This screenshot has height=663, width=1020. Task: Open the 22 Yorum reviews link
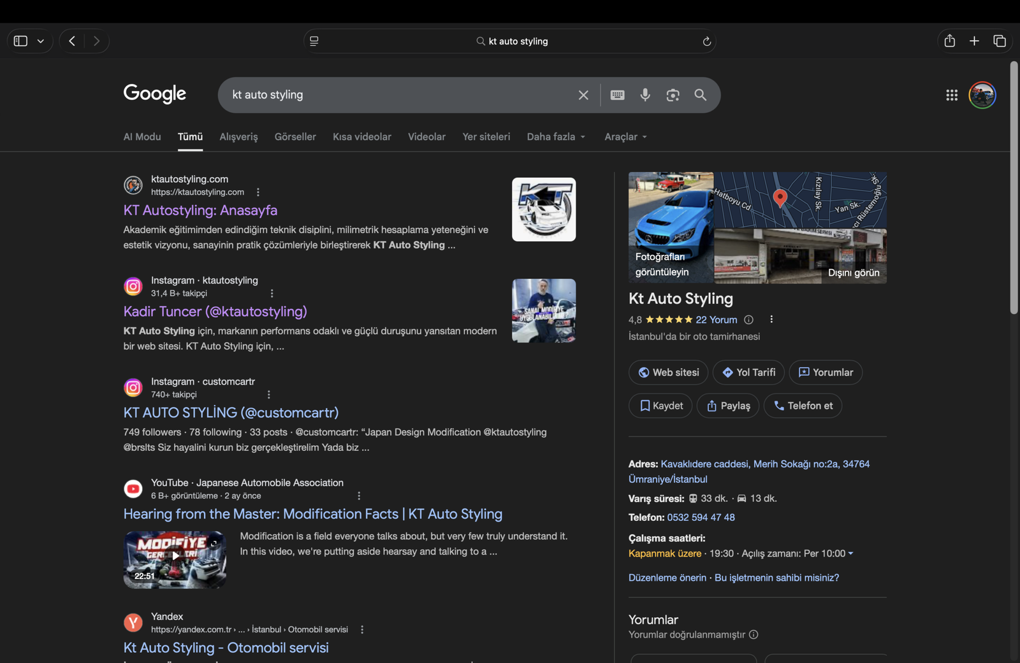click(716, 320)
